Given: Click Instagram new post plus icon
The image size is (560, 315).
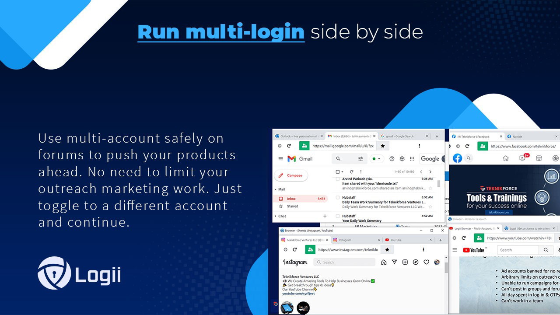Looking at the screenshot, I should [x=405, y=262].
